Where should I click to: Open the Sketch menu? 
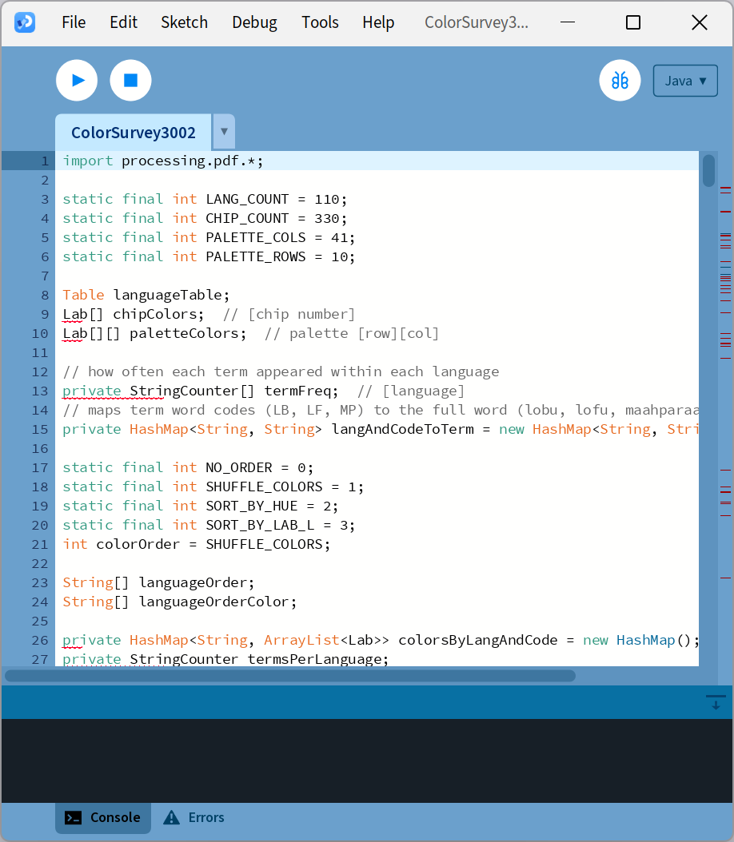[184, 22]
